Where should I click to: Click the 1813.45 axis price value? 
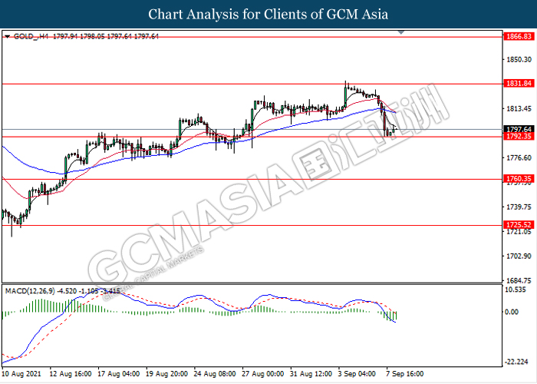tap(519, 109)
